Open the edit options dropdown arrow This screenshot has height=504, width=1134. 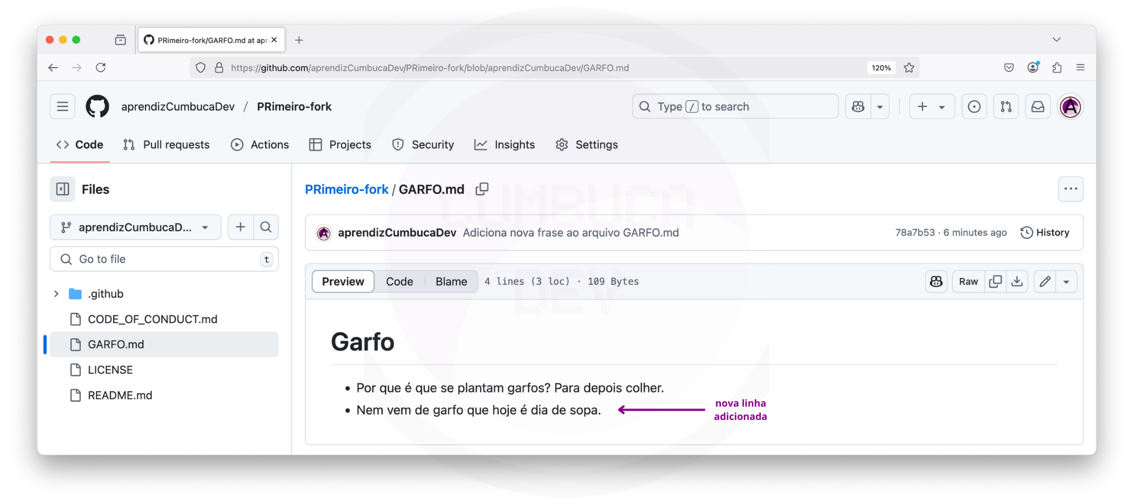point(1066,282)
